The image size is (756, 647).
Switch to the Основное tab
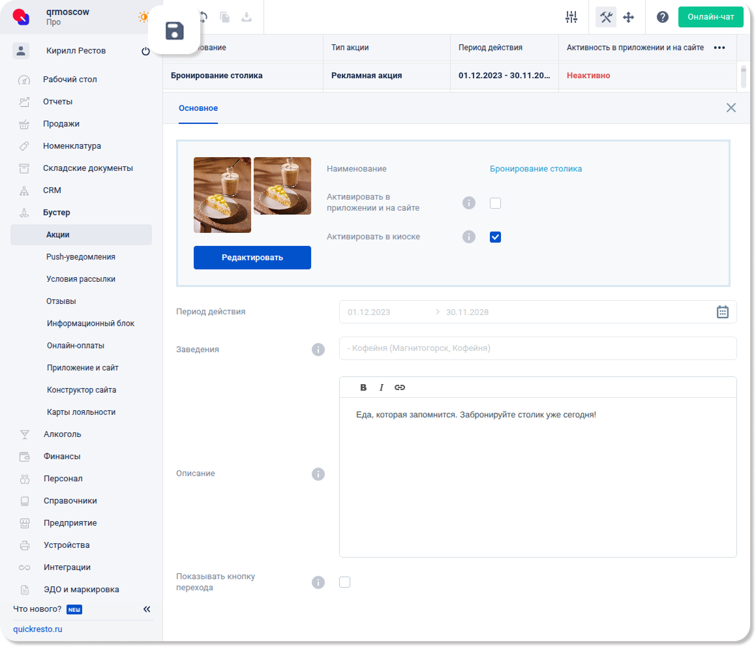tap(198, 108)
